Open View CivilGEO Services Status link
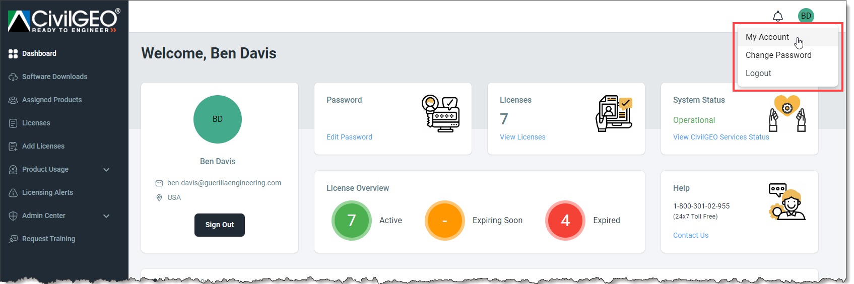Screen dimensions: 854x284 720,137
